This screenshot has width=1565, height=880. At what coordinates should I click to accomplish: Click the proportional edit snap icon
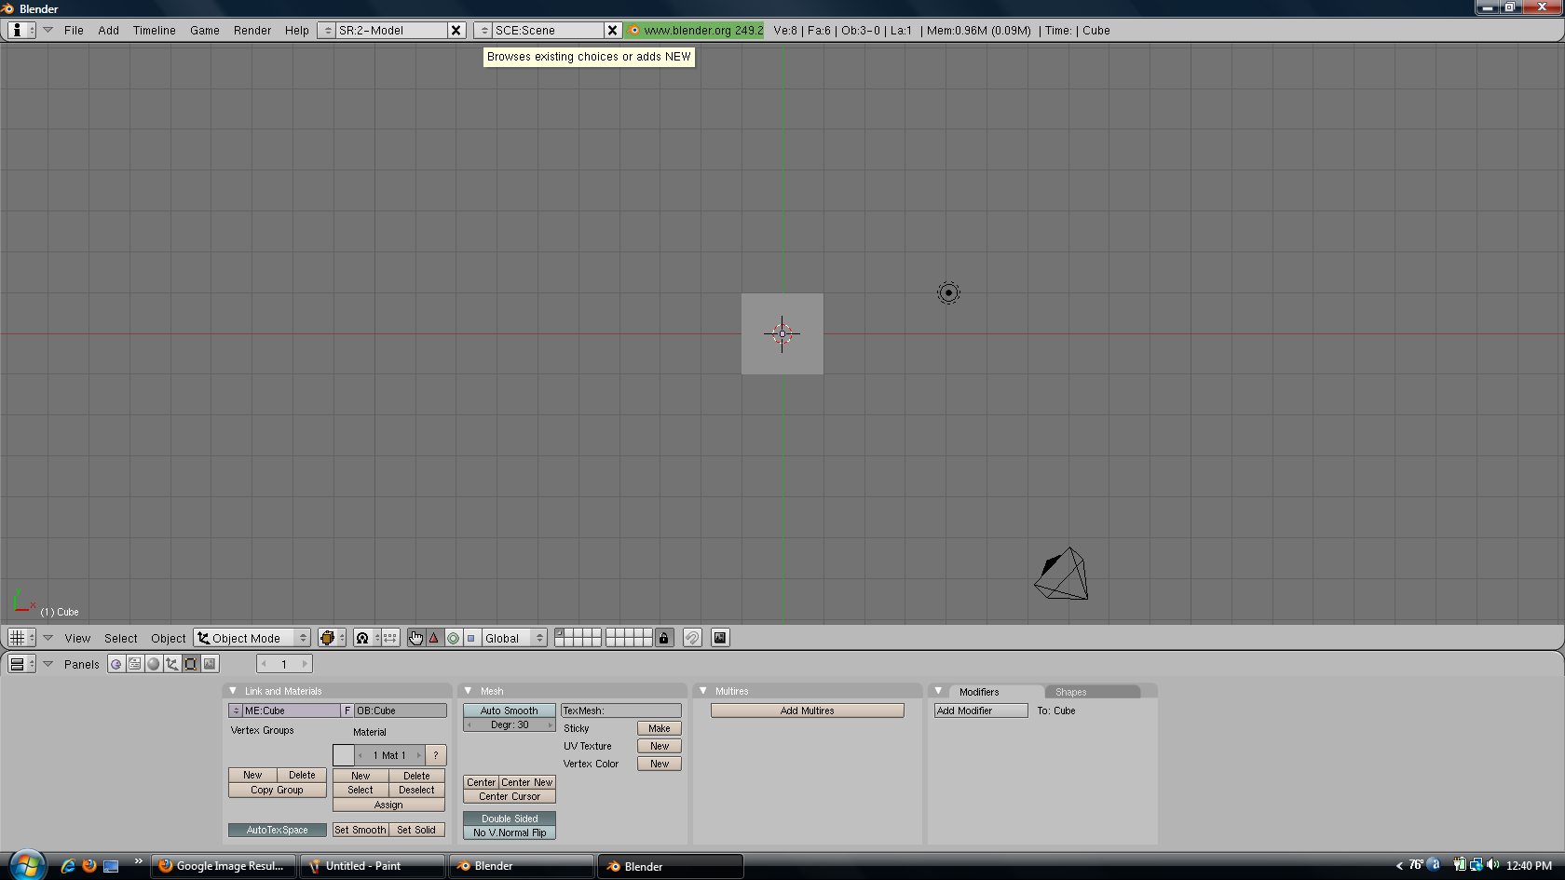click(692, 638)
